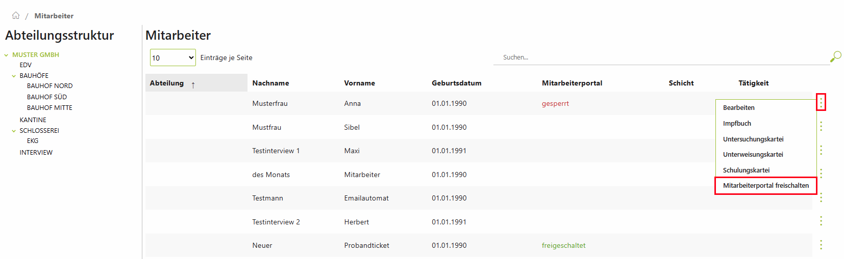Click the sort arrow next to Abteilung
The image size is (844, 259).
[193, 85]
